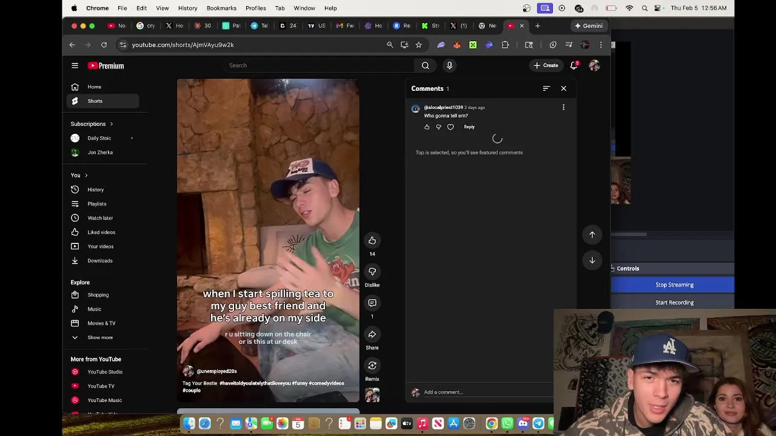Click the Chrome address bar URL

(x=183, y=45)
